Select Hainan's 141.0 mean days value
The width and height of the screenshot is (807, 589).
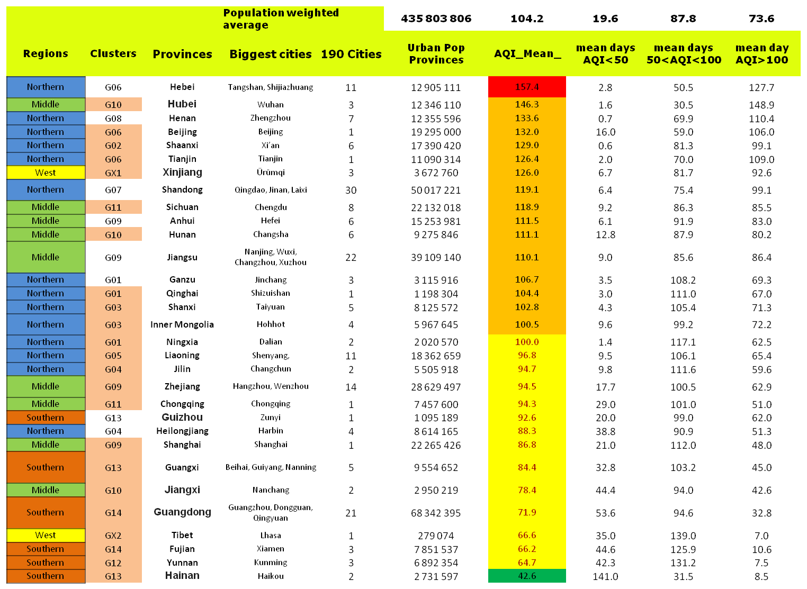(x=605, y=576)
